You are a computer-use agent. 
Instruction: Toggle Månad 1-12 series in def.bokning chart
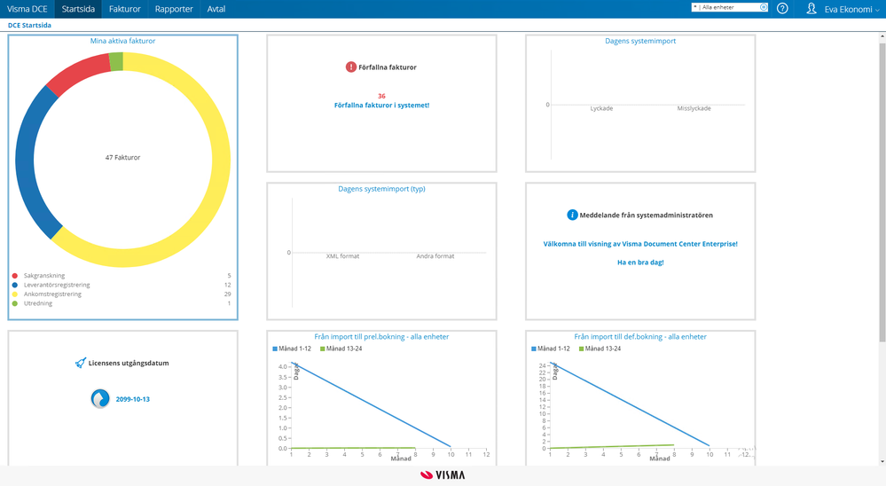551,349
